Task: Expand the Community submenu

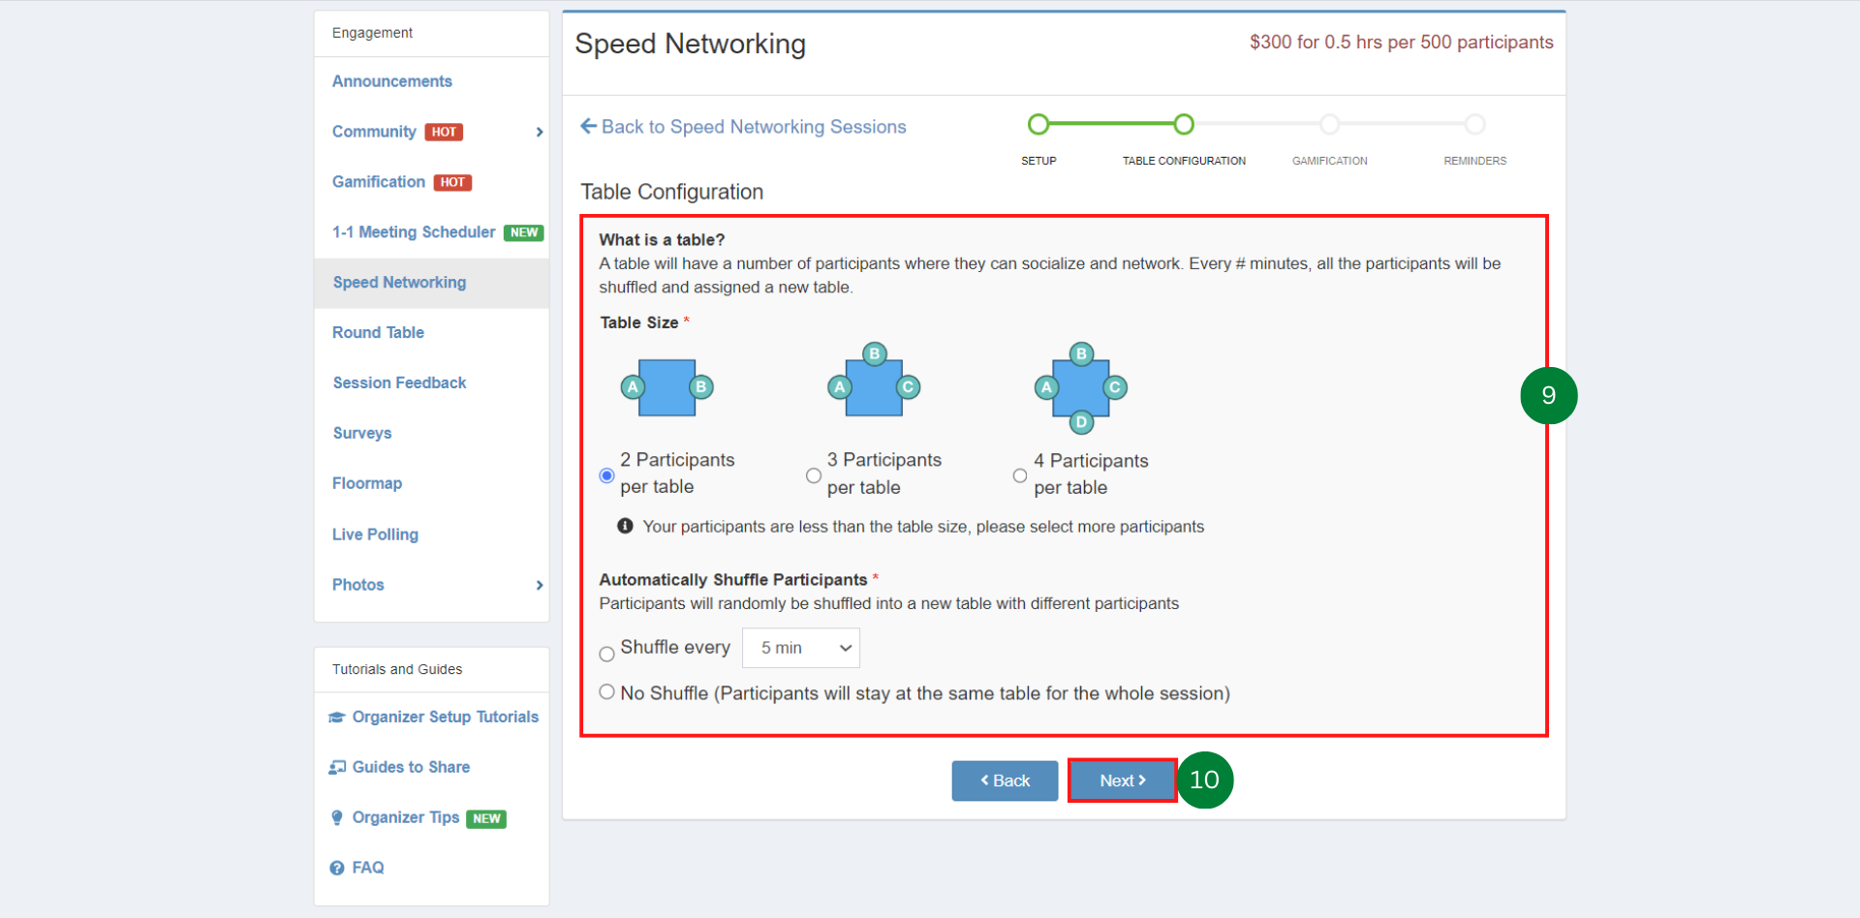Action: click(540, 132)
